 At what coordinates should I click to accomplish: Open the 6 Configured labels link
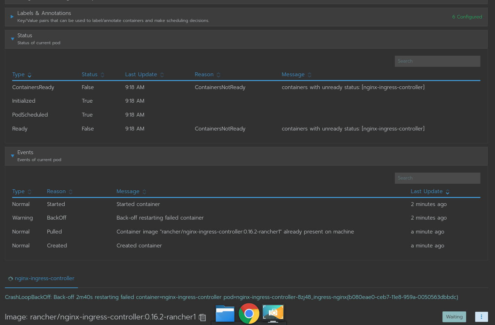point(467,17)
